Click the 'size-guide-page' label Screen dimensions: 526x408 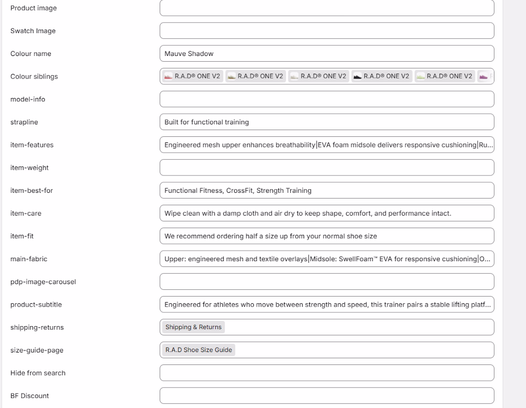37,350
